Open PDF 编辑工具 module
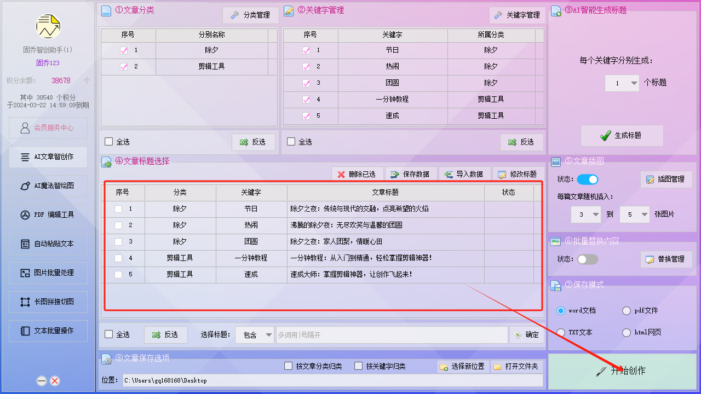701x394 pixels. [x=48, y=215]
